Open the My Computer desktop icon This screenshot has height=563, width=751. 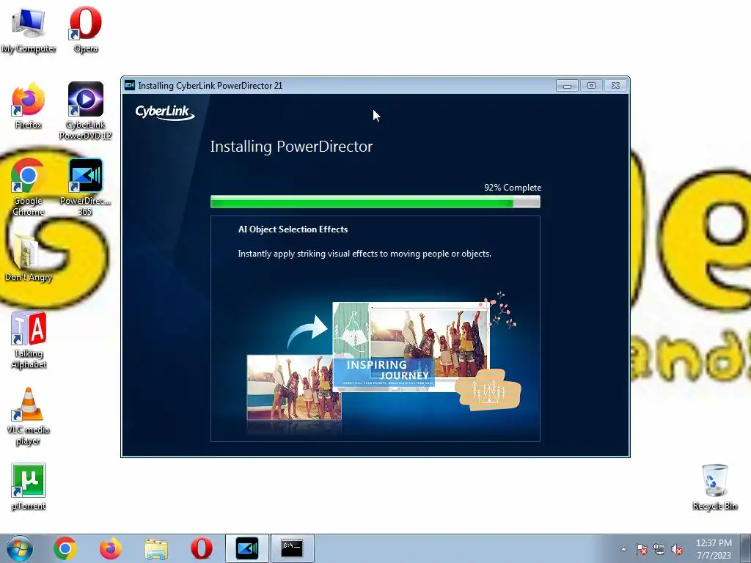(29, 29)
